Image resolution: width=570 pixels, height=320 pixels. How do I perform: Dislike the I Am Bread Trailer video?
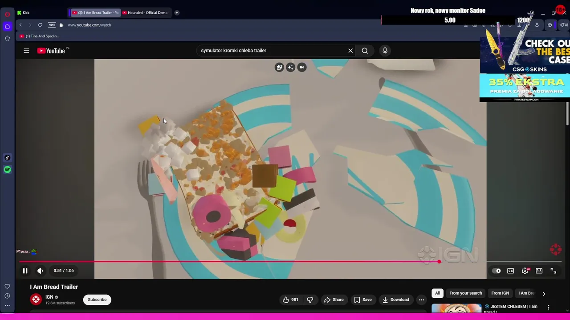click(x=310, y=300)
